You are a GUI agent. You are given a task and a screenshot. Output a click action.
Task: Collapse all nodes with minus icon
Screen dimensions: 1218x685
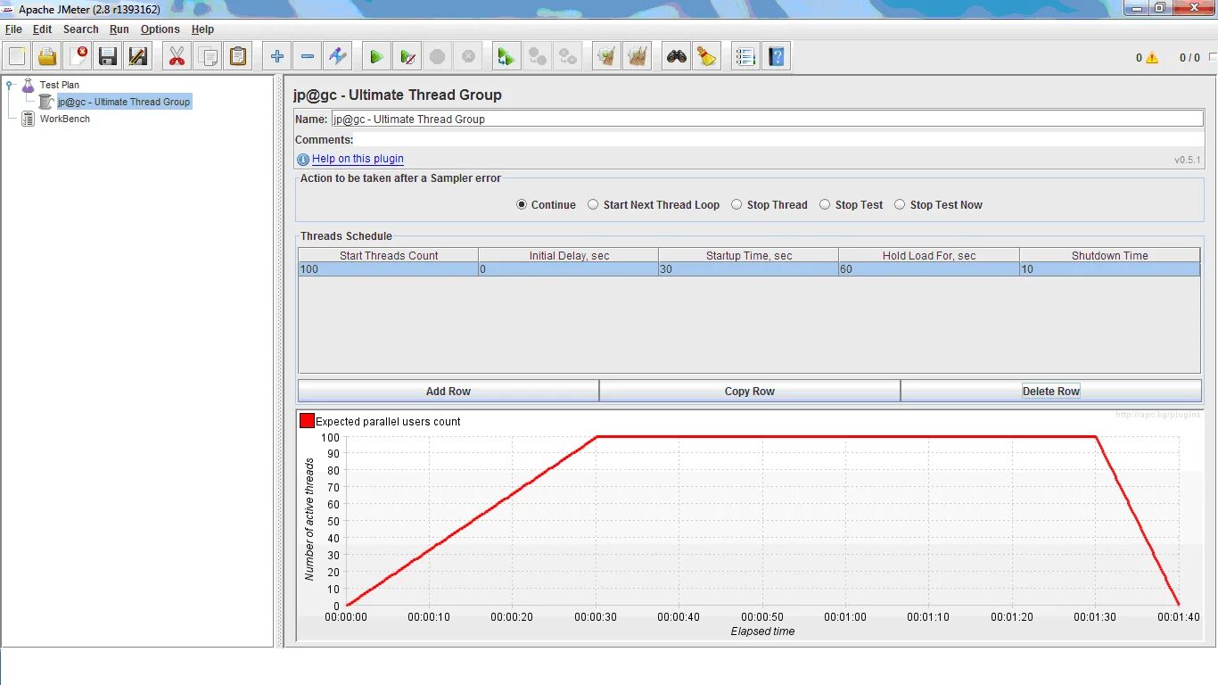point(308,57)
